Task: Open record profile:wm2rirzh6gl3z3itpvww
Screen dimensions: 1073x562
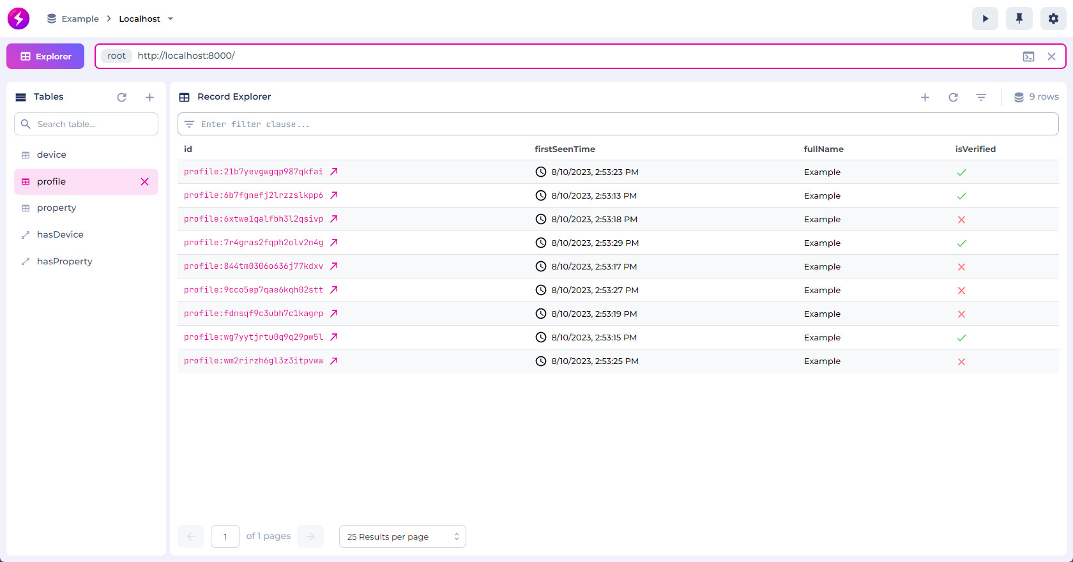Action: 254,361
